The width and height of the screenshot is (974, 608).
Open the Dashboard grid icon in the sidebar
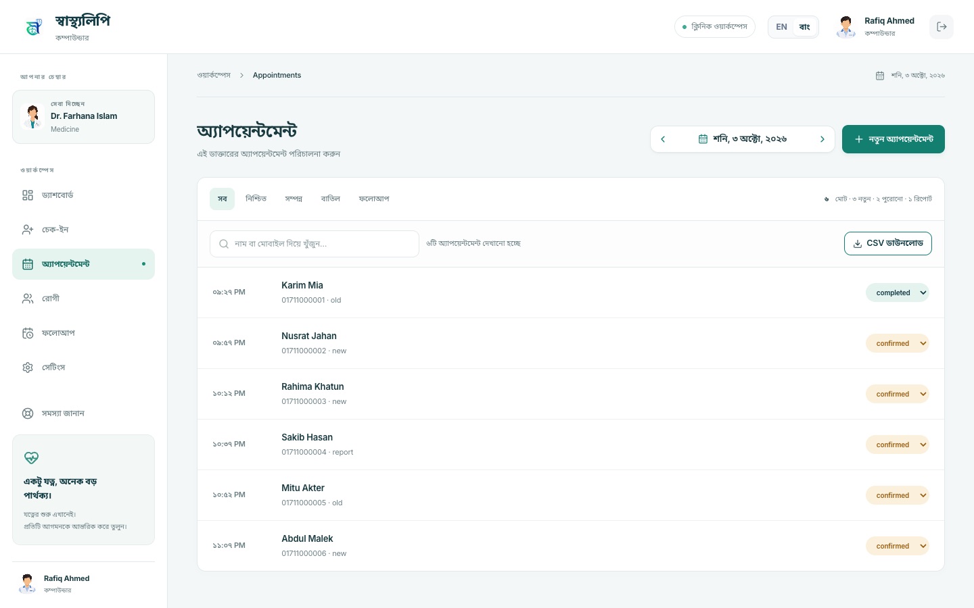28,195
